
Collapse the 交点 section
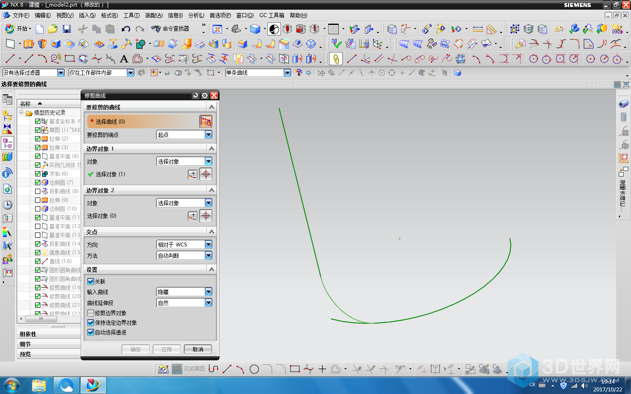(212, 232)
